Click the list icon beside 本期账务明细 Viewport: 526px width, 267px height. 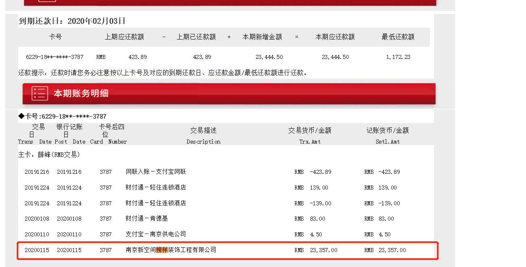[40, 94]
